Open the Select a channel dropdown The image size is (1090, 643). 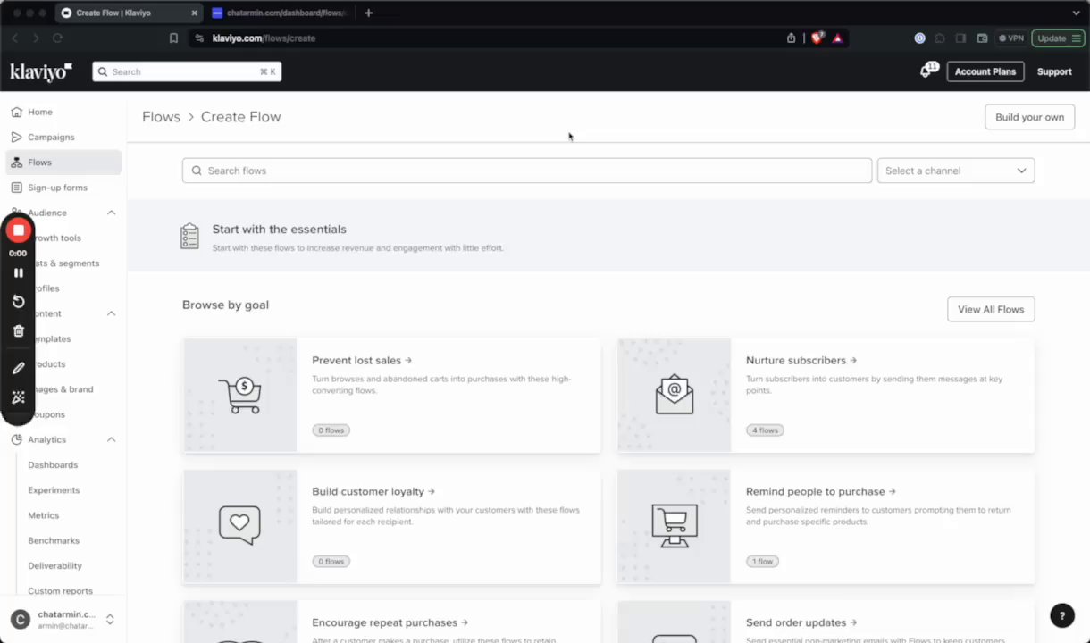956,171
